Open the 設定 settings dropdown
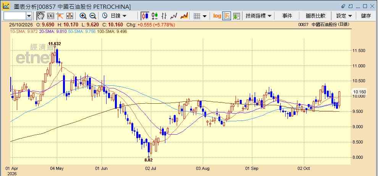This screenshot has width=378, height=176. point(344,16)
